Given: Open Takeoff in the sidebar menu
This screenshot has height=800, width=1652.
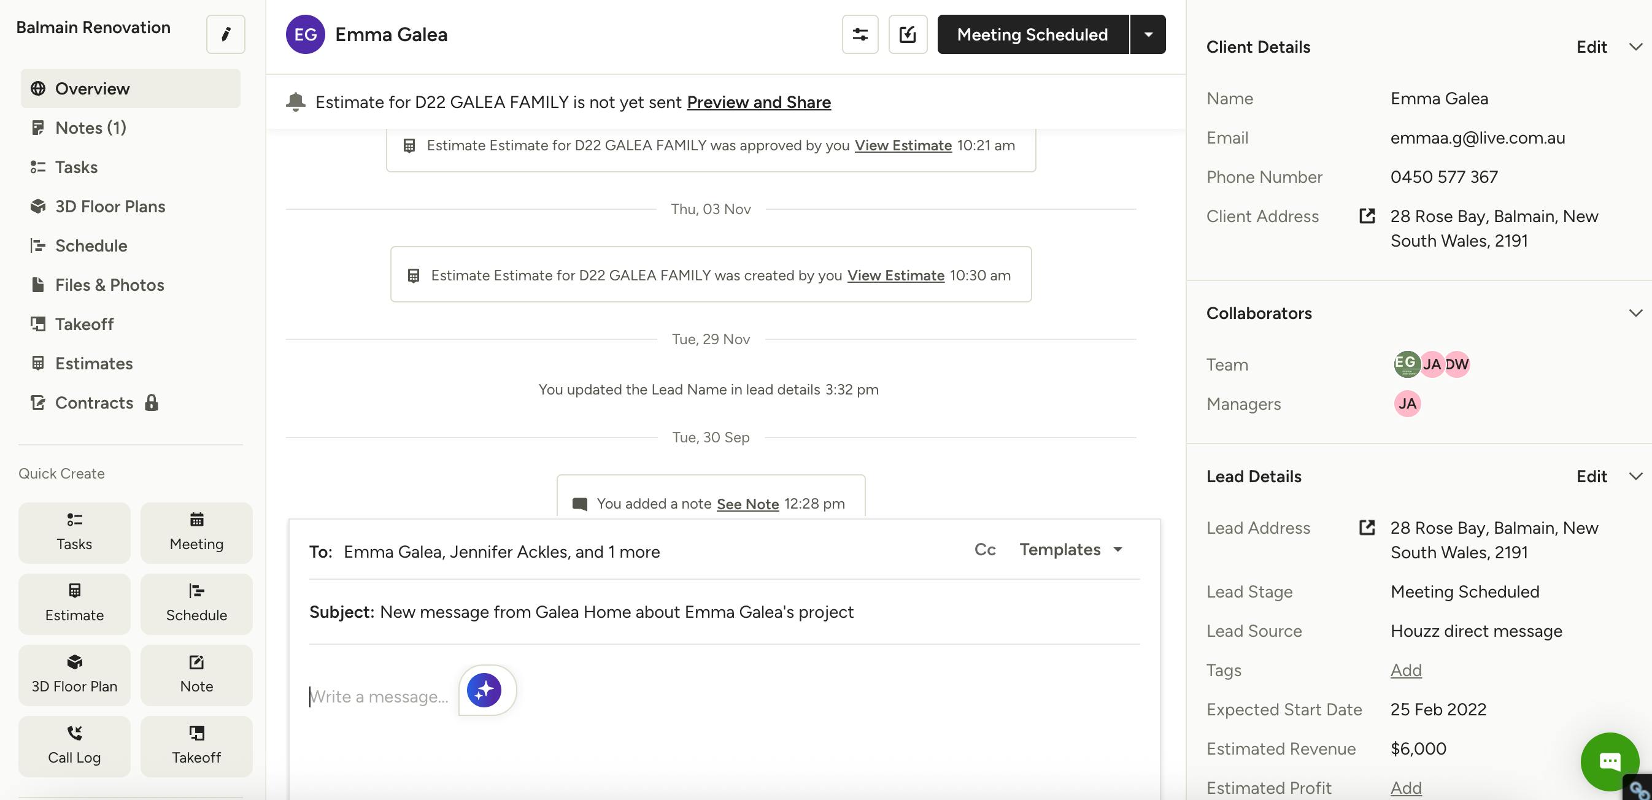Looking at the screenshot, I should 131,324.
